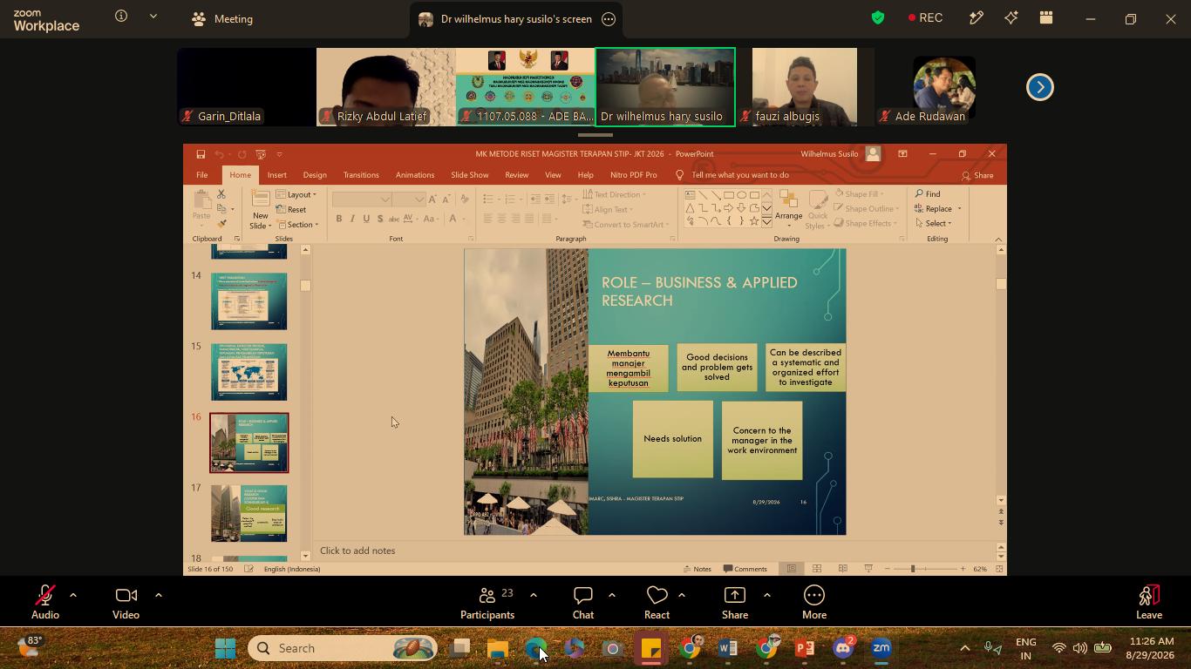Open the More options icon
This screenshot has width=1191, height=669.
click(x=814, y=595)
